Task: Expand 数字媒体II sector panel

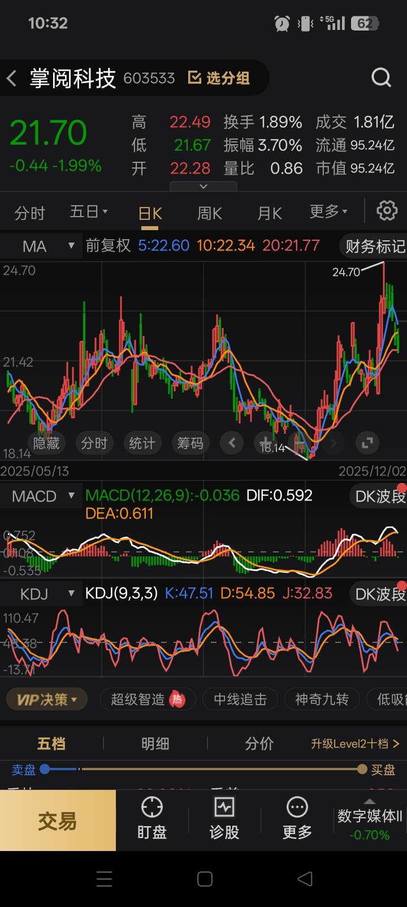Action: pyautogui.click(x=370, y=820)
